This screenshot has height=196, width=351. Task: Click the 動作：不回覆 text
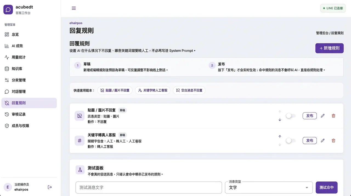point(97,122)
